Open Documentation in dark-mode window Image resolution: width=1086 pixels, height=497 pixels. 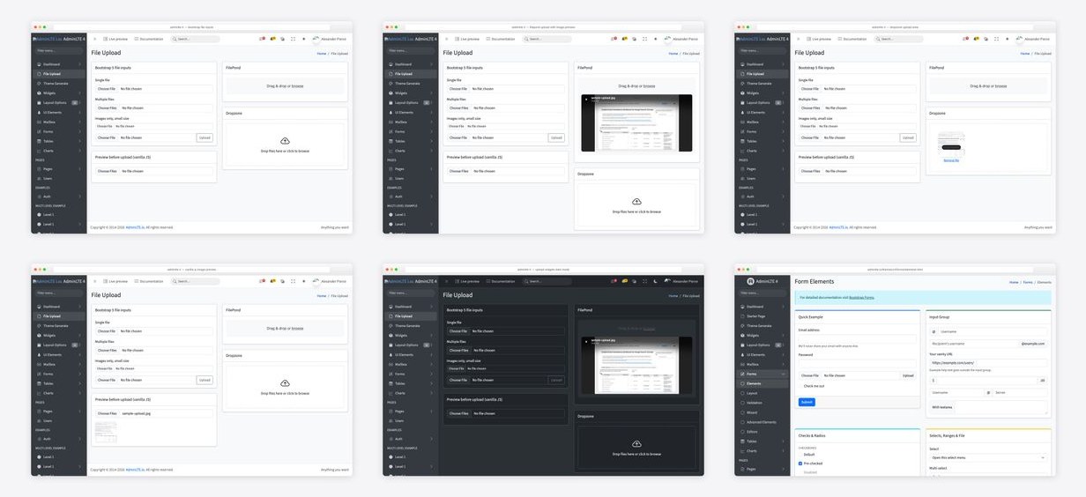pyautogui.click(x=501, y=281)
